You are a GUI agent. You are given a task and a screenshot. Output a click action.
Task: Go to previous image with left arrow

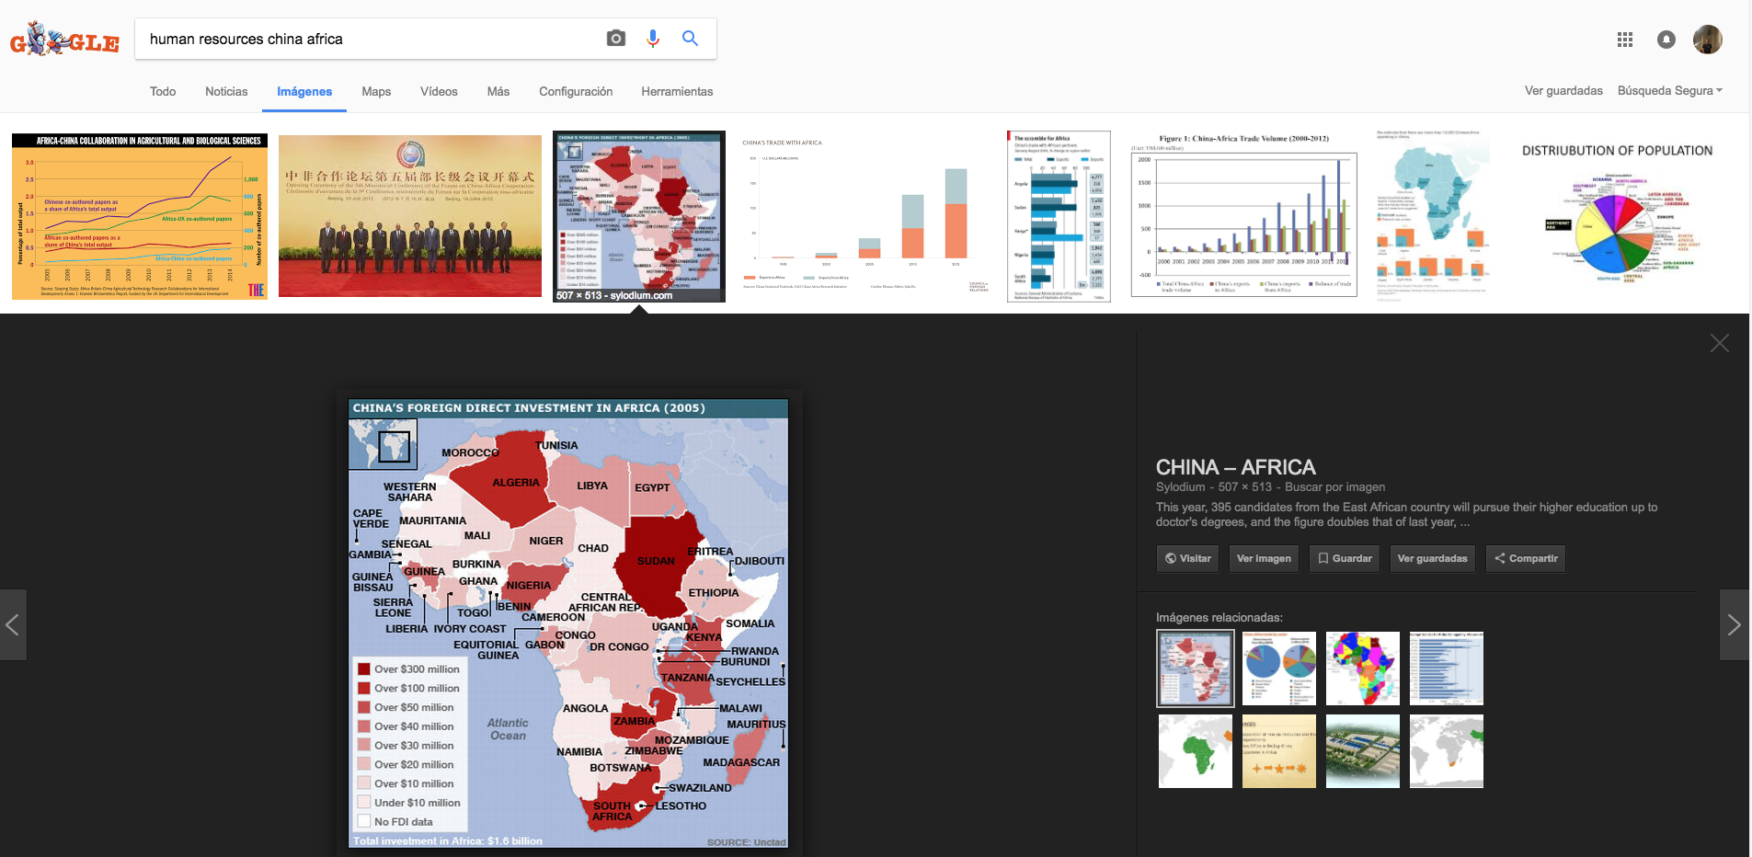point(13,625)
